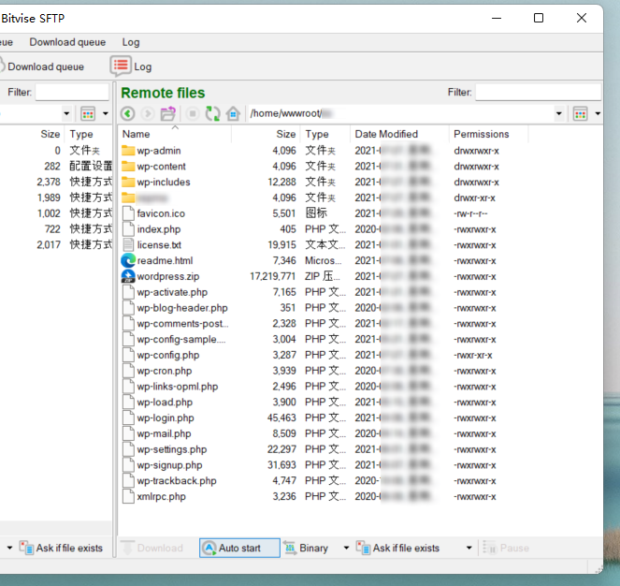620x586 pixels.
Task: Expand dropdown arrow left of local Ask if file exists
Action: pos(10,548)
